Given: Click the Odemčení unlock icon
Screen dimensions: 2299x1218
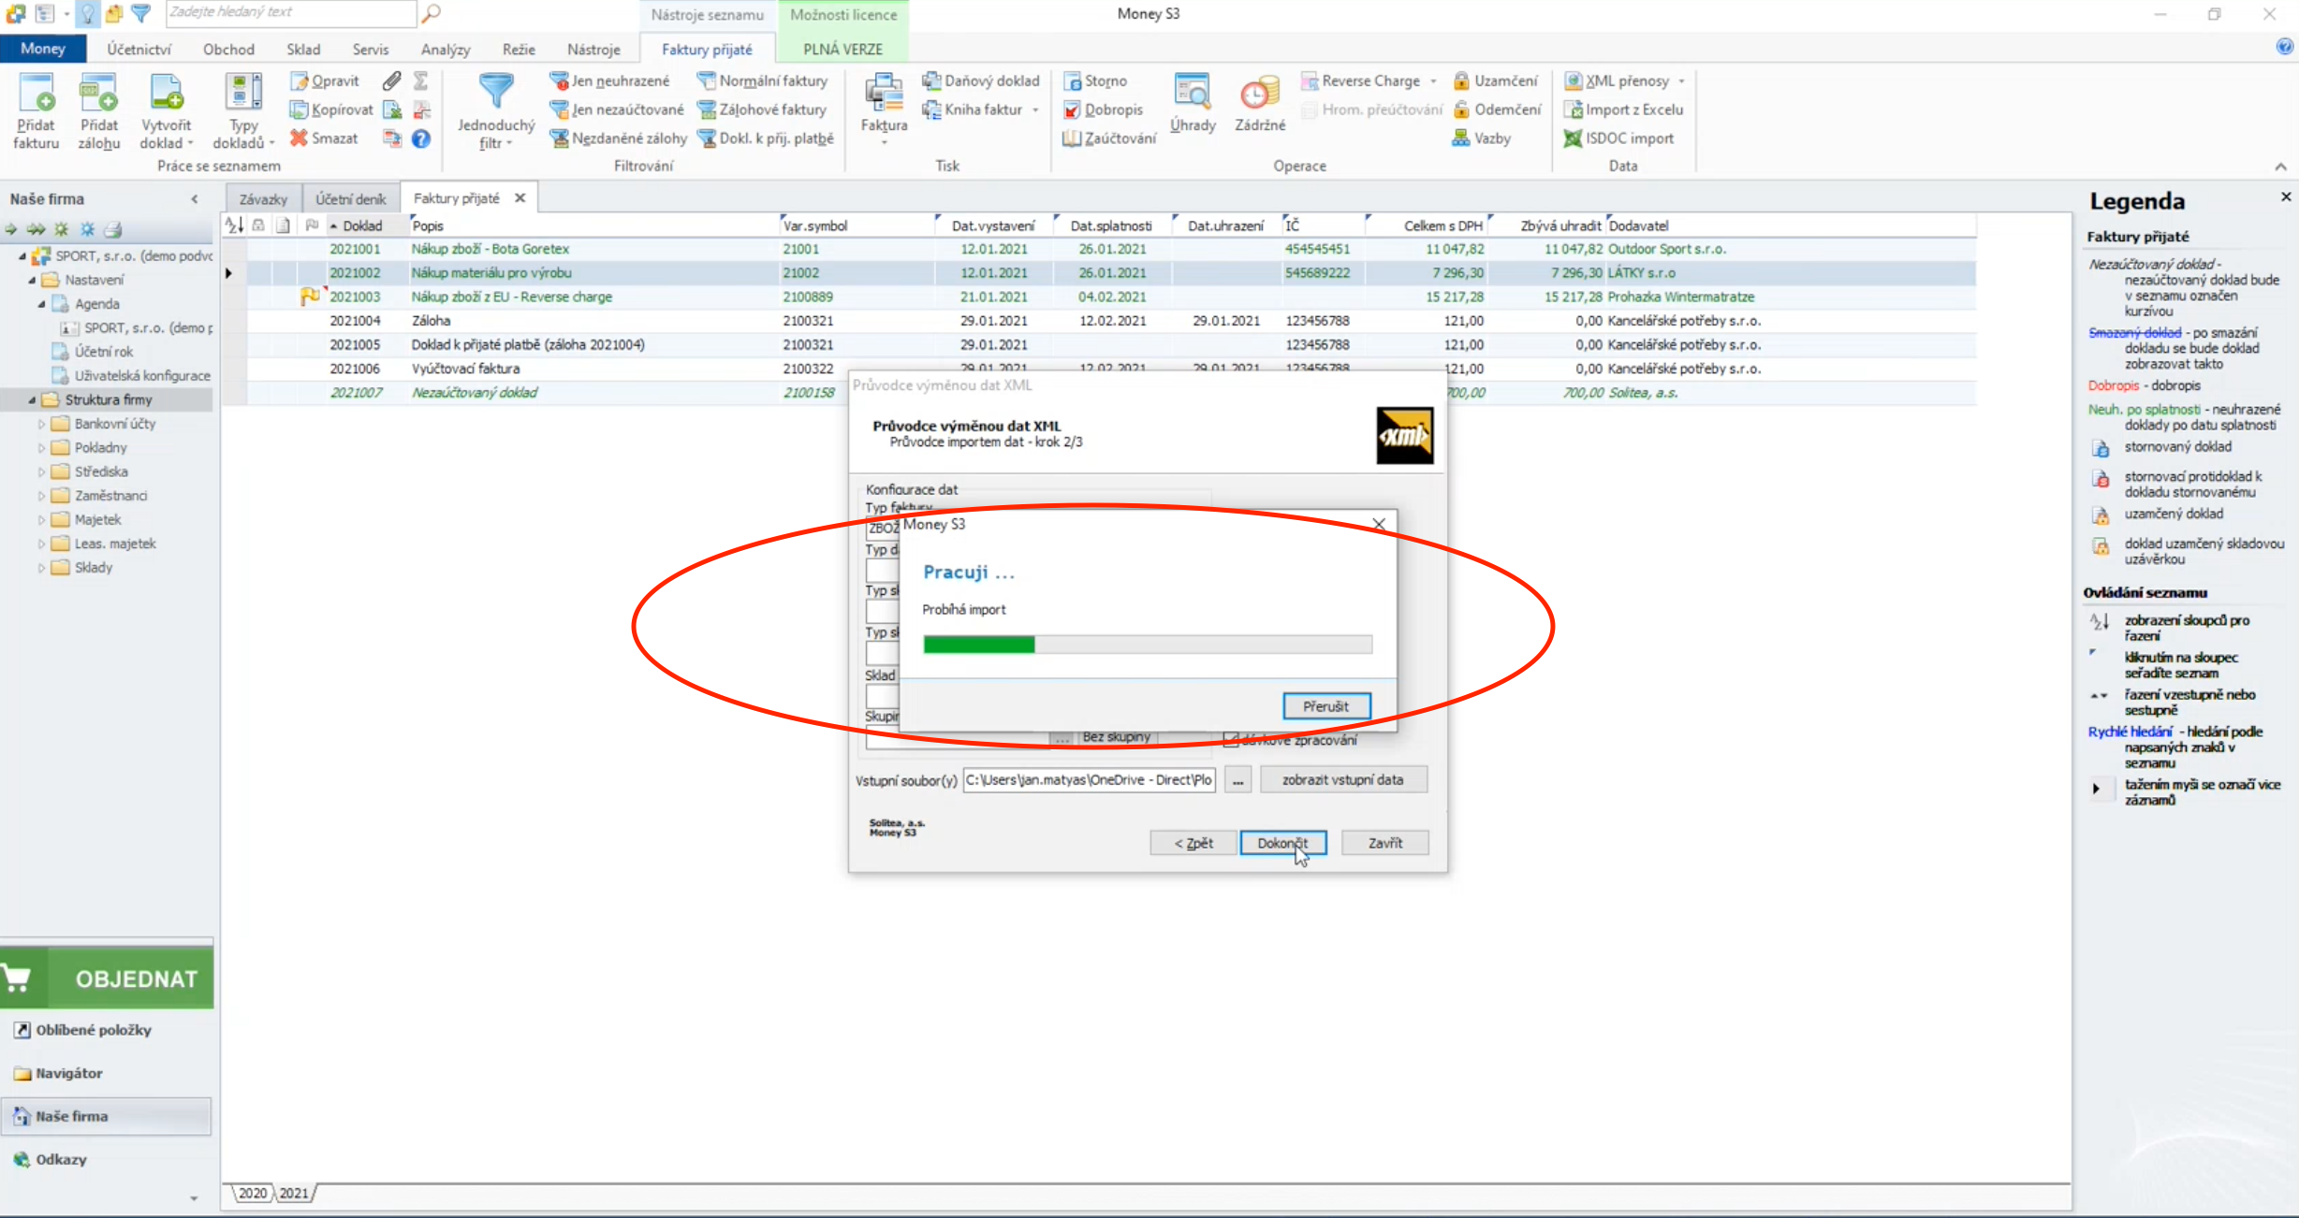Looking at the screenshot, I should click(1461, 109).
